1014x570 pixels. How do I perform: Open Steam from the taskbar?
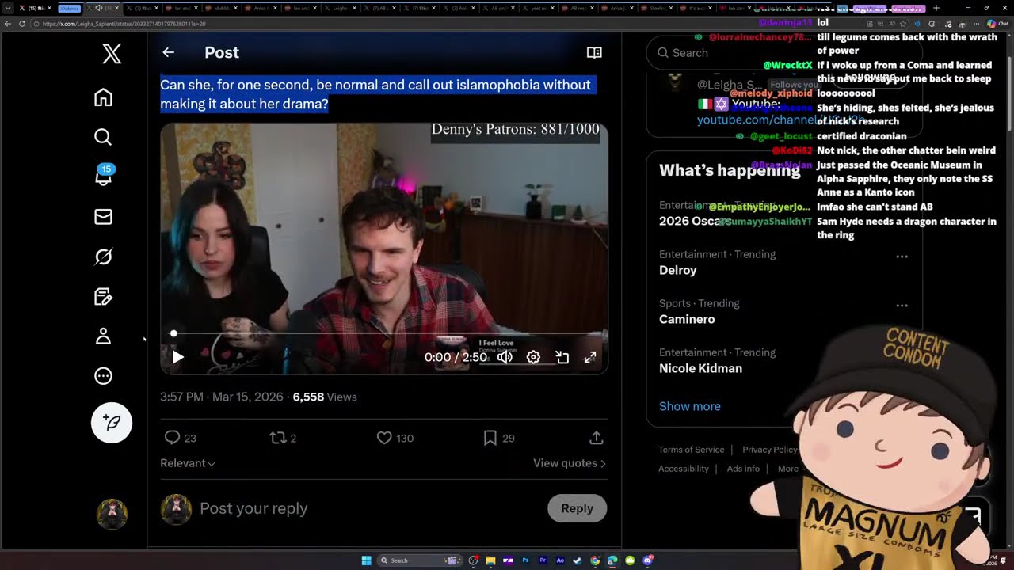coord(578,560)
